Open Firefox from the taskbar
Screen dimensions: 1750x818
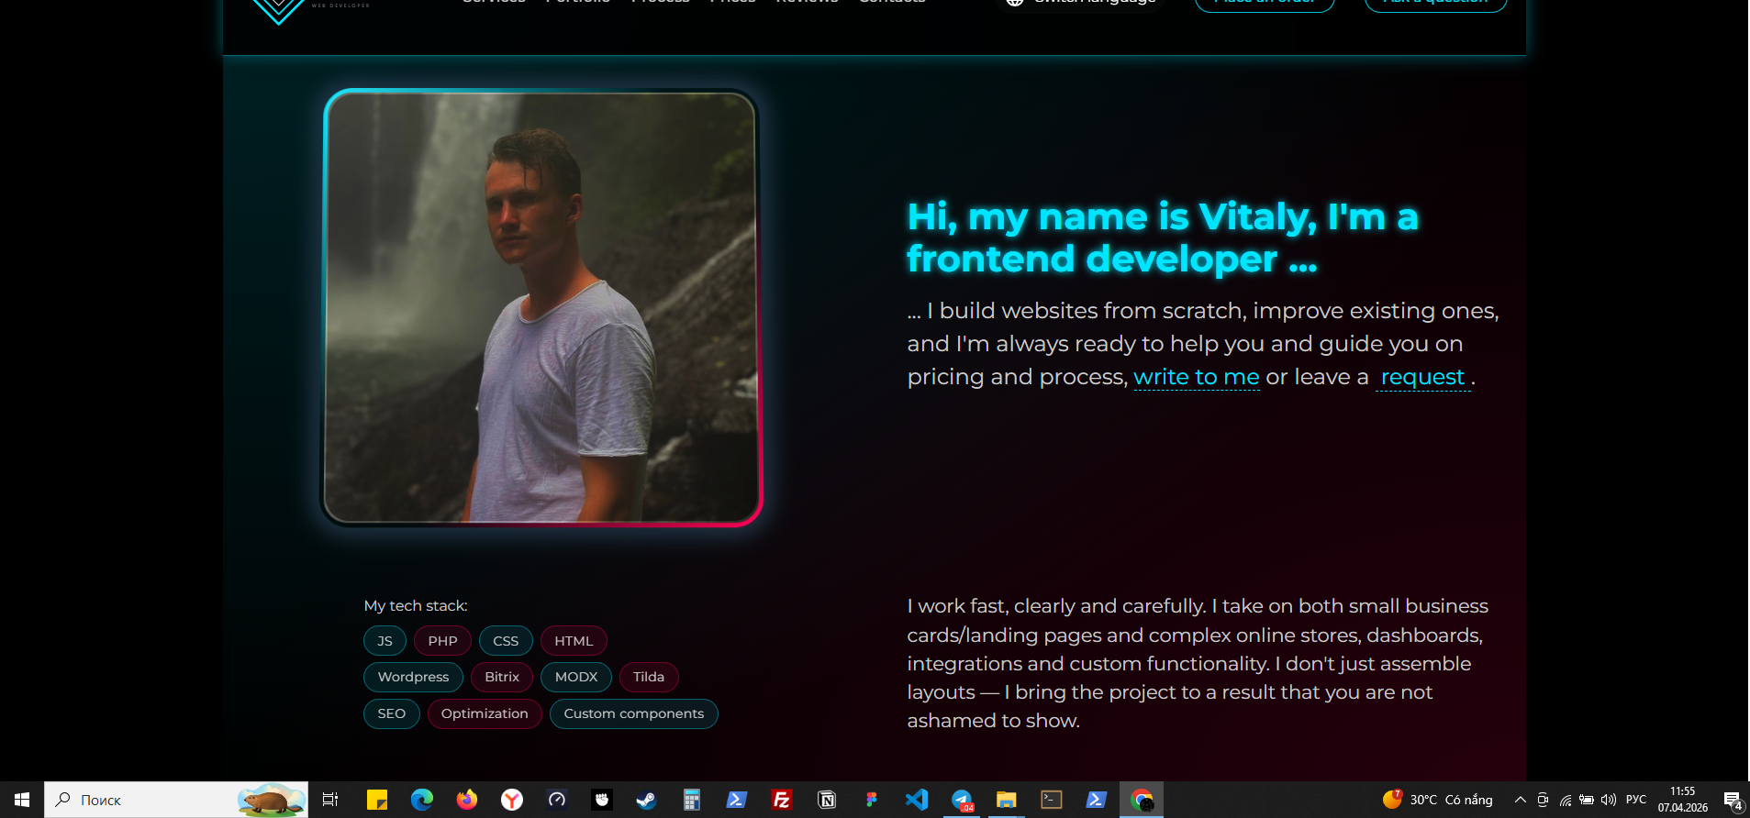467,800
